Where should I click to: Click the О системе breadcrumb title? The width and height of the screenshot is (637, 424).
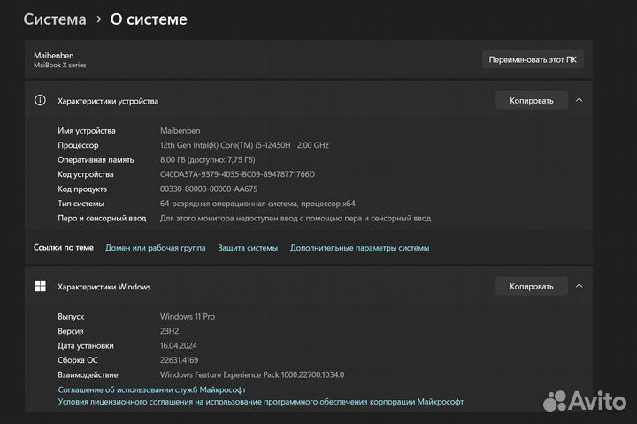(x=149, y=19)
